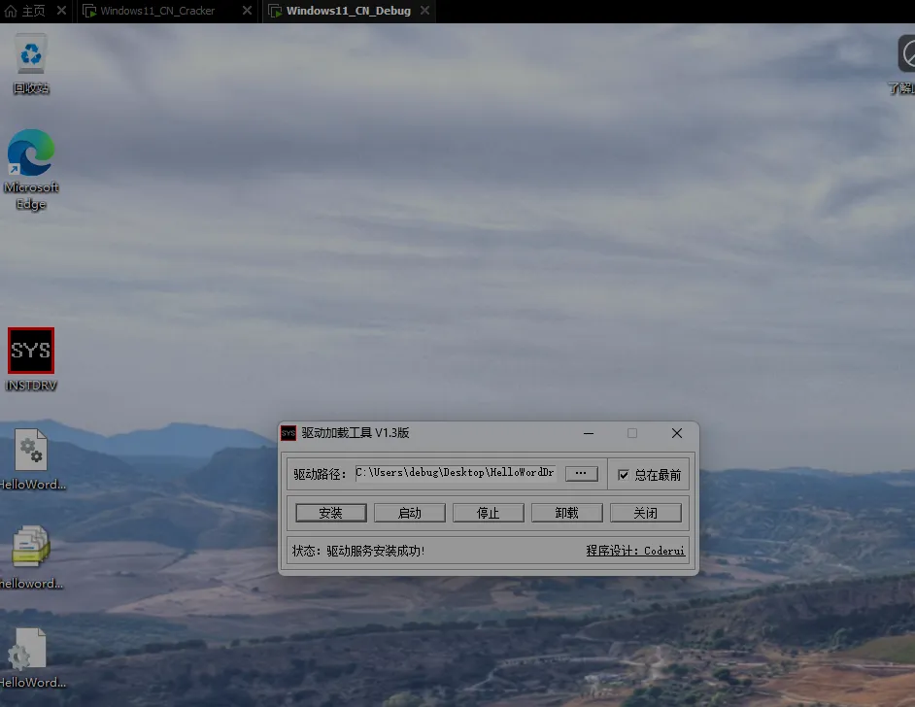Screen dimensions: 915x707
Task: Click the 启动 start button
Action: pos(409,512)
